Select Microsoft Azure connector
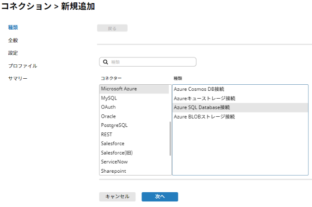Image resolution: width=312 pixels, height=207 pixels. 134,89
